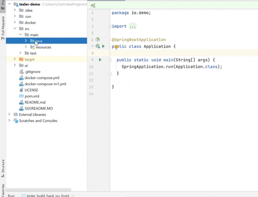
Task: Click the docker-compose-m1.yml file icon
Action: point(21,84)
